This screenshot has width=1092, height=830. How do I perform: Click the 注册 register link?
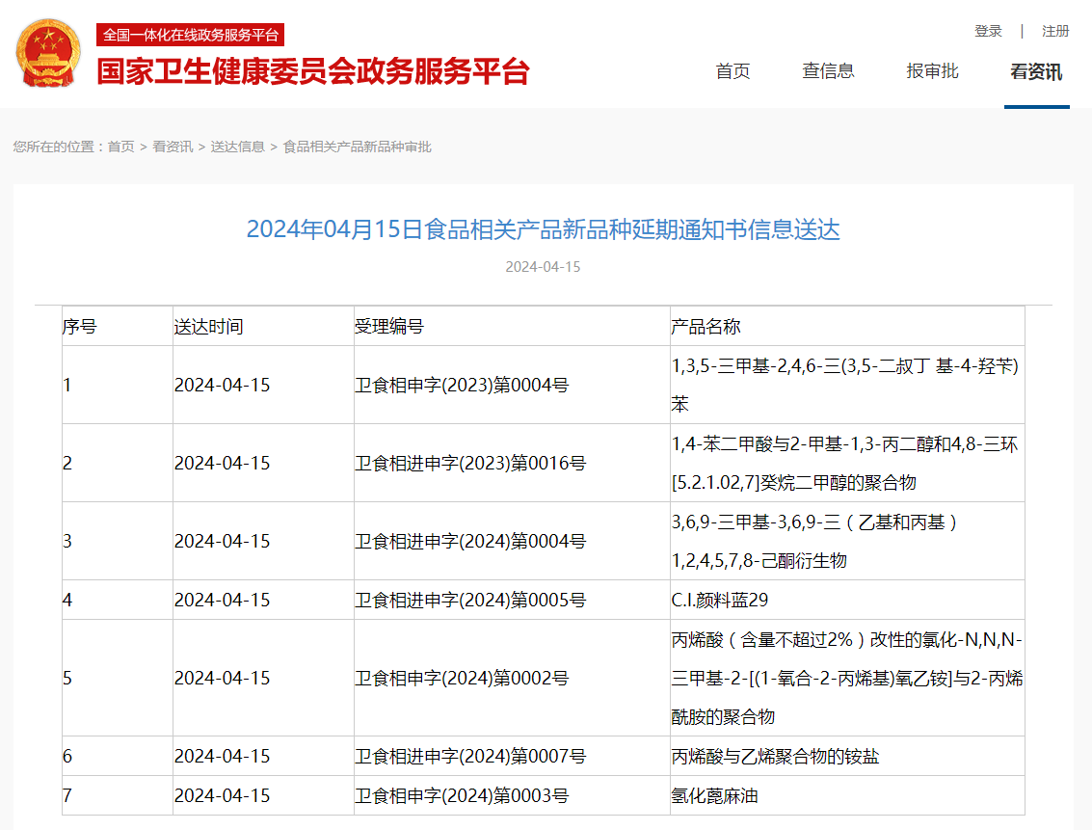[x=1055, y=31]
